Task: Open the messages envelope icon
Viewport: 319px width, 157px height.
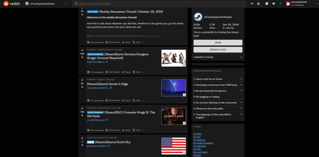Action: coord(274,4)
